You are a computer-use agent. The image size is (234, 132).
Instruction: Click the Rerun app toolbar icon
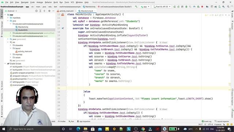point(174,7)
